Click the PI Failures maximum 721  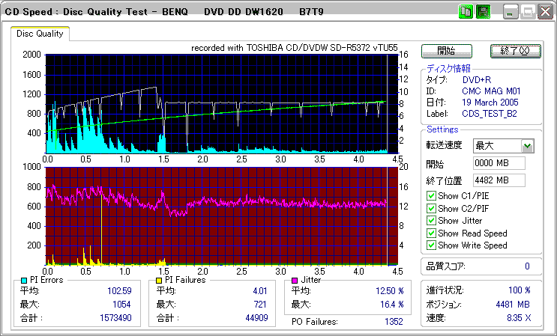(259, 305)
